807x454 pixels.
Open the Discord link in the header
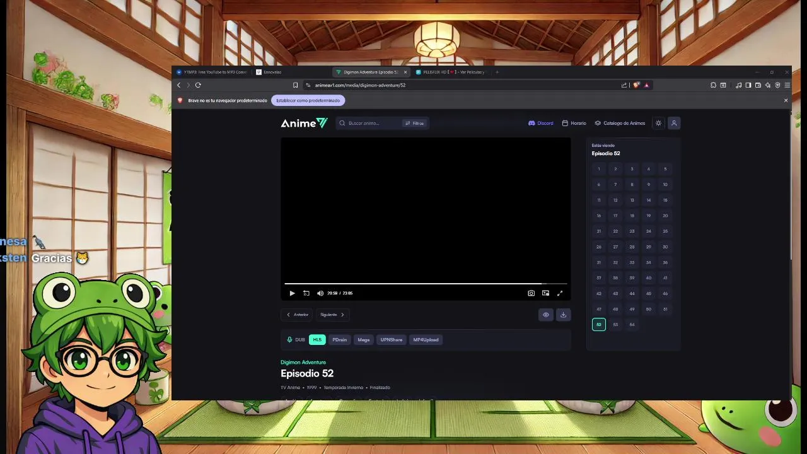541,123
